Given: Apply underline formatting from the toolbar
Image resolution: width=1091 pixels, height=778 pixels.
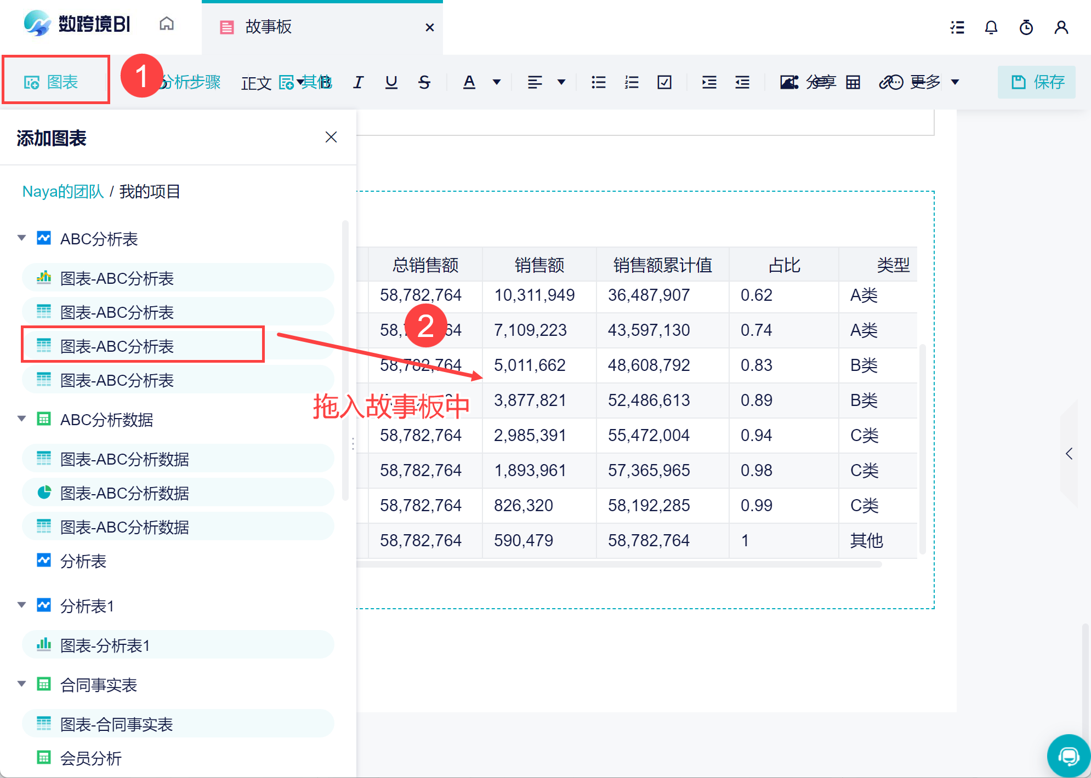Looking at the screenshot, I should 391,82.
